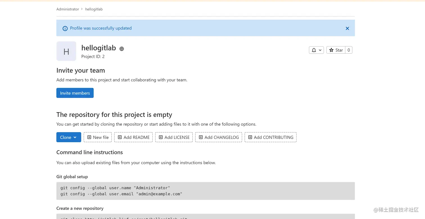Click the Create a new repository heading
Screen dimensions: 425x219
pos(80,208)
